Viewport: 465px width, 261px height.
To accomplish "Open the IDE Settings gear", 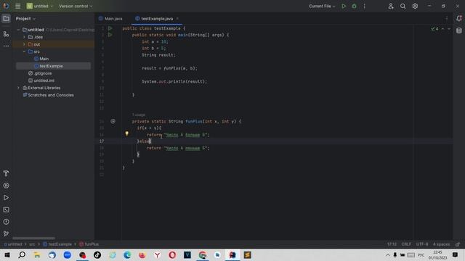I will point(415,6).
